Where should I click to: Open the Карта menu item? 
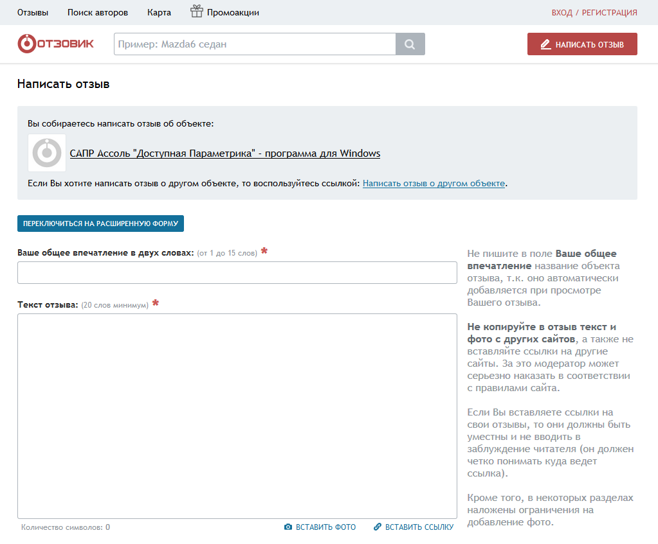(x=159, y=13)
